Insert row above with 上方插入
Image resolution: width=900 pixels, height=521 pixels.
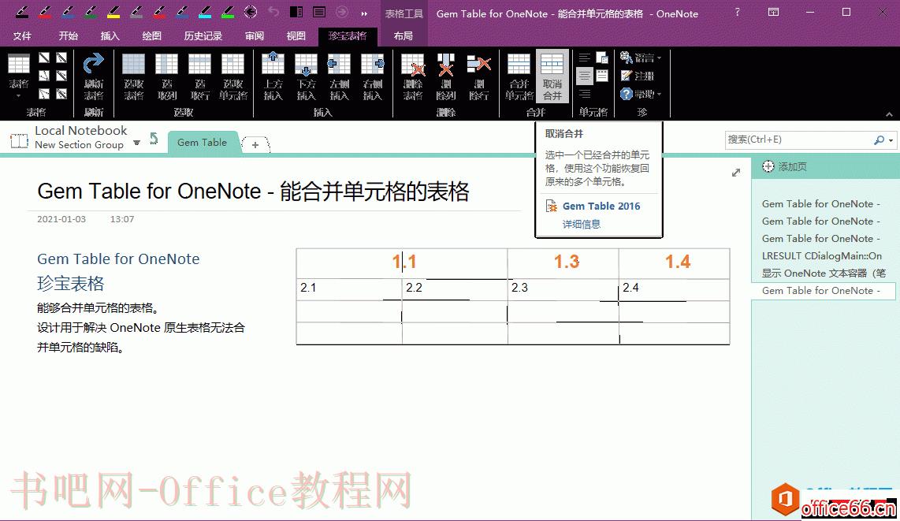[273, 76]
